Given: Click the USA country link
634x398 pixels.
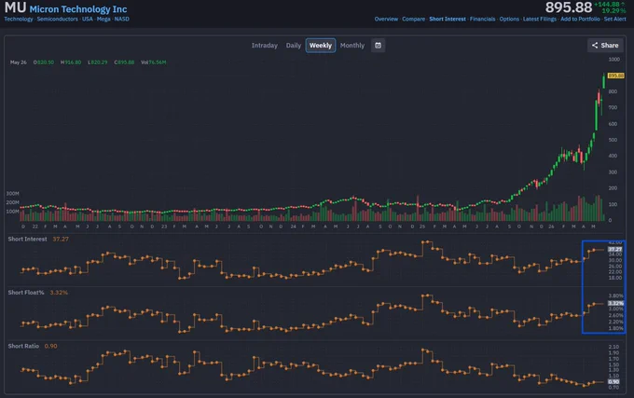Looking at the screenshot, I should [88, 19].
